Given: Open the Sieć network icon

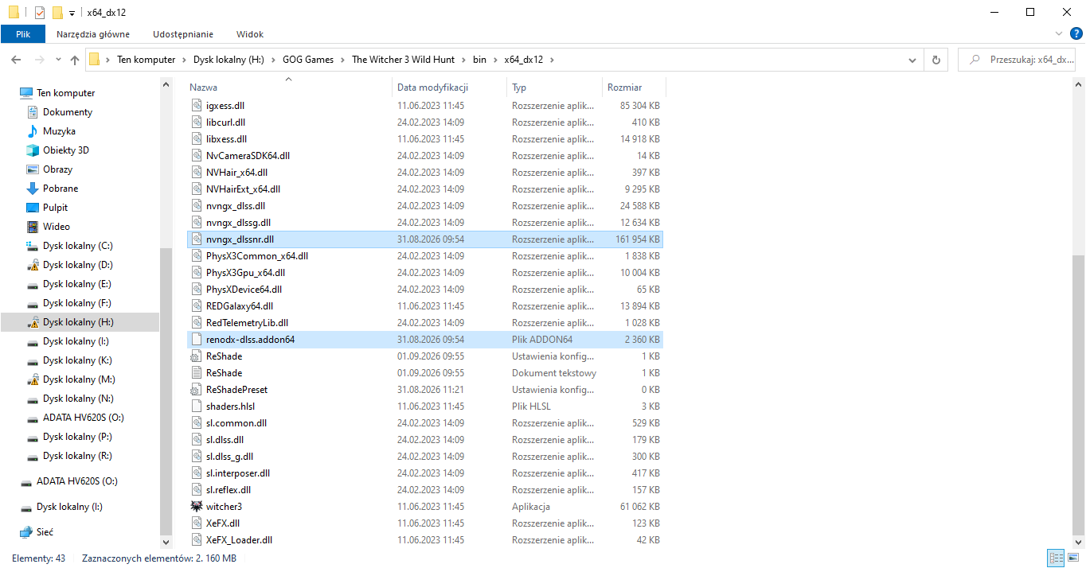Looking at the screenshot, I should point(26,532).
